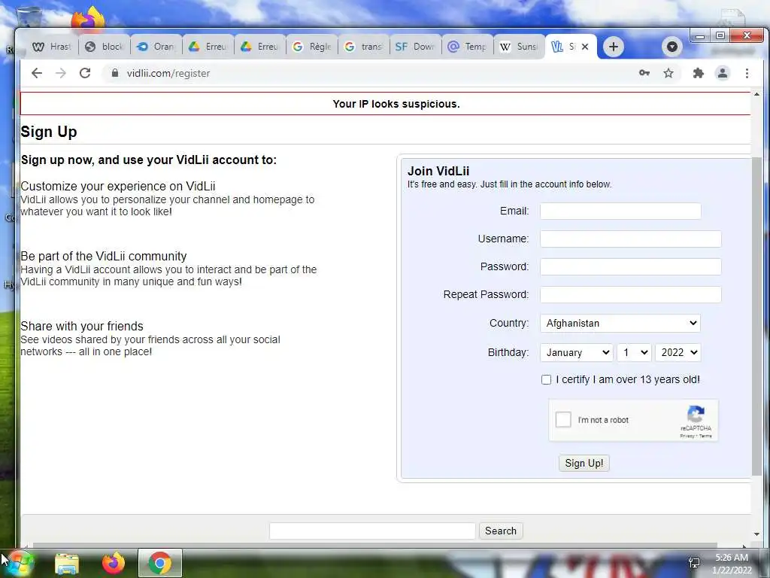Click the 'Join VidLii' heading
The height and width of the screenshot is (578, 770).
point(438,171)
